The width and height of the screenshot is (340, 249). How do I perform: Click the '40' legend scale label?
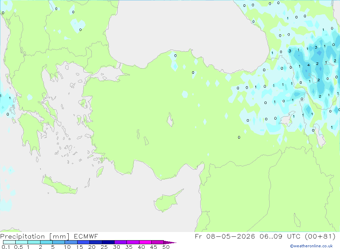click(141, 247)
